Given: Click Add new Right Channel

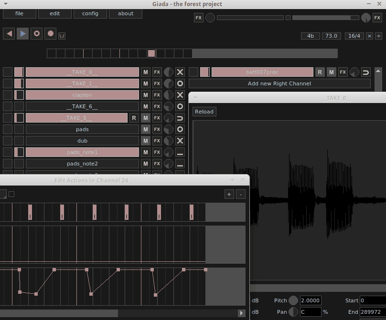Looking at the screenshot, I should click(279, 83).
